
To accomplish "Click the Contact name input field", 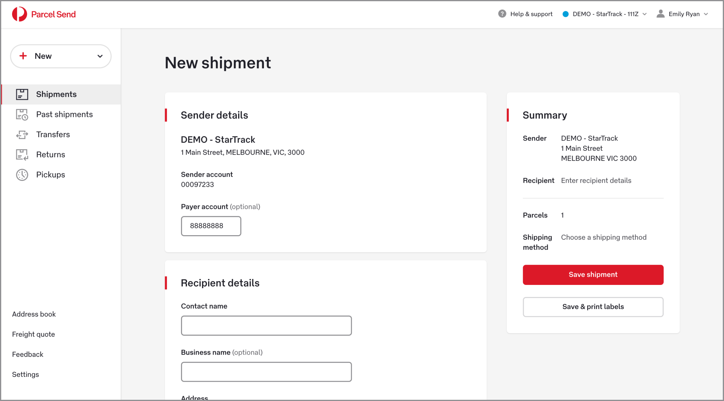I will [266, 326].
